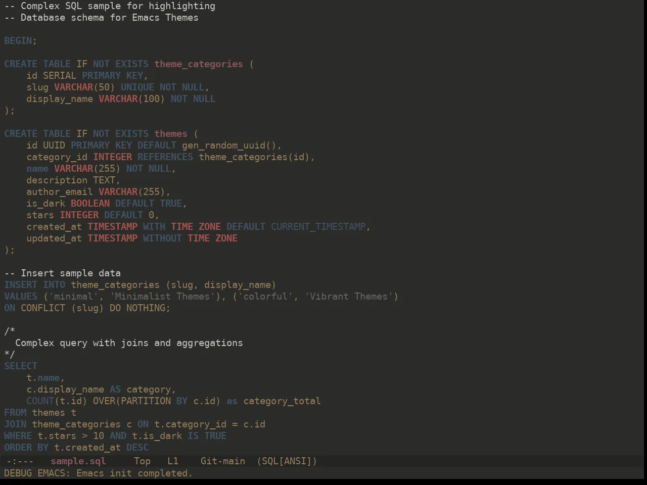
Task: Click the Git-main version control indicator
Action: (223, 461)
